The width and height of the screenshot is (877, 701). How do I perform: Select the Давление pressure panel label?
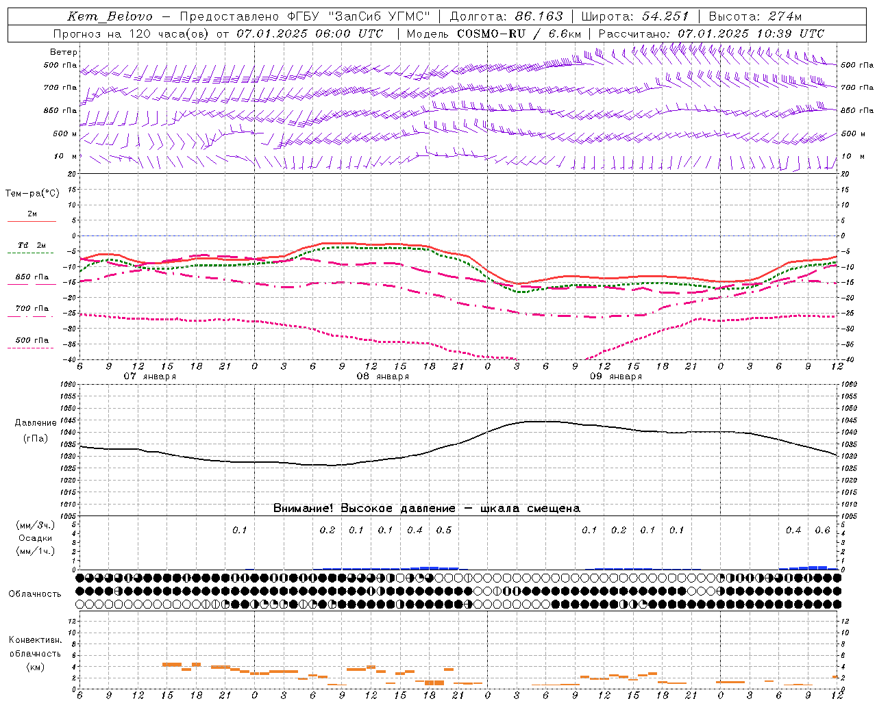click(36, 423)
